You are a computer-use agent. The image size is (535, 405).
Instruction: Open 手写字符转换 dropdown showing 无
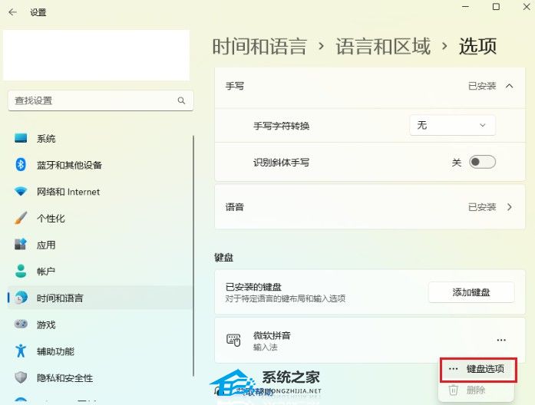[x=452, y=125]
